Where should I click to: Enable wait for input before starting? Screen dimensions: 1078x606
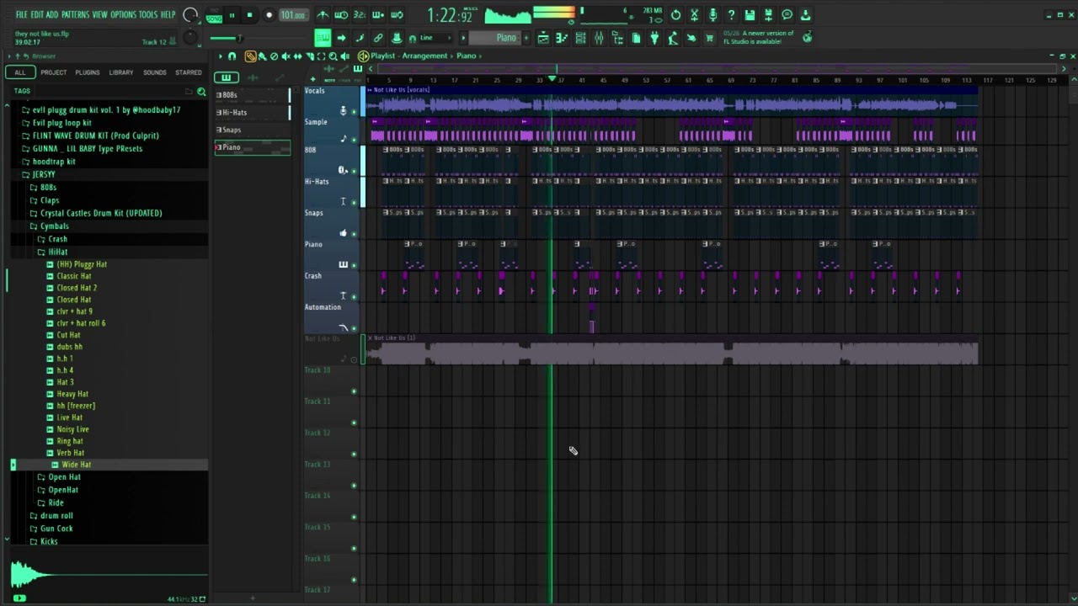pyautogui.click(x=341, y=14)
